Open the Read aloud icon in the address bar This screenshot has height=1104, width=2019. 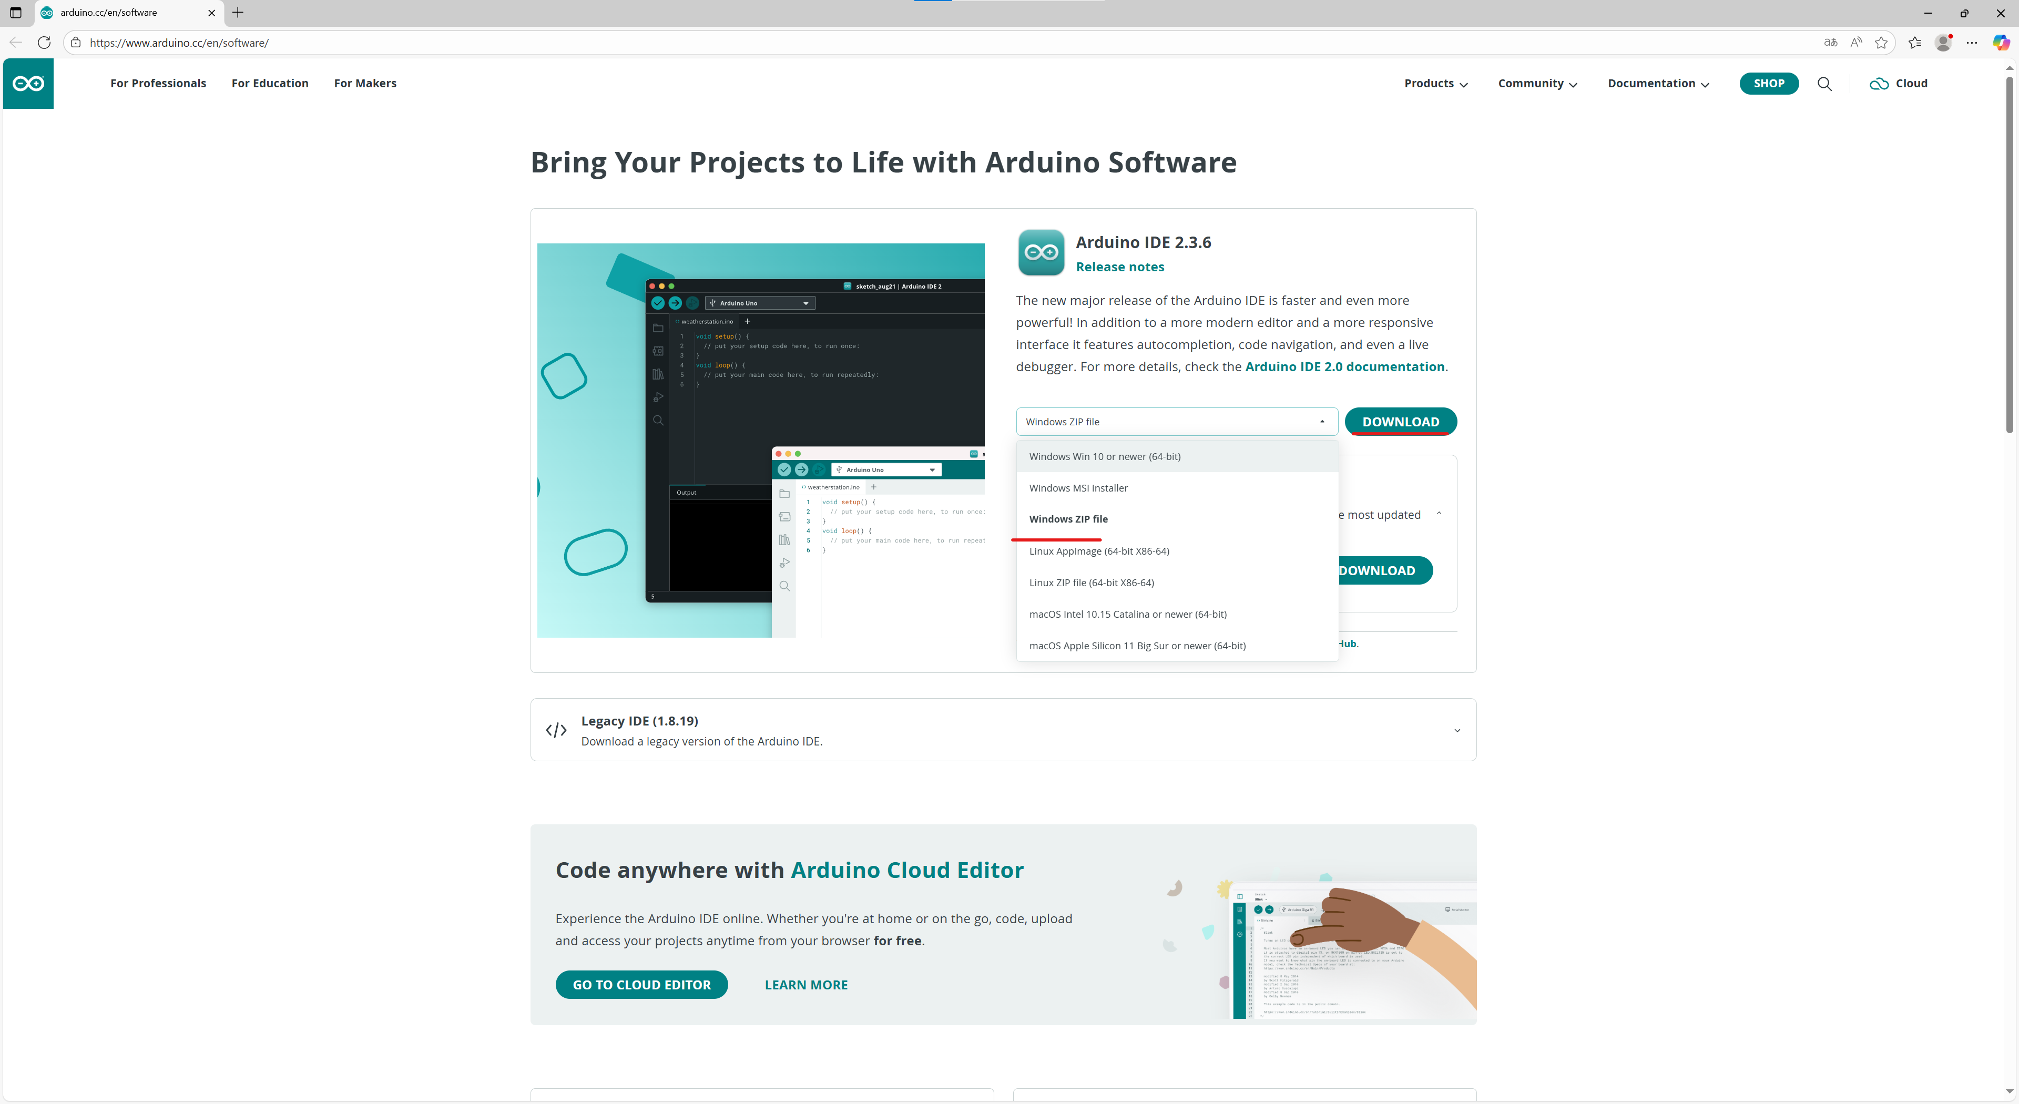click(x=1856, y=42)
